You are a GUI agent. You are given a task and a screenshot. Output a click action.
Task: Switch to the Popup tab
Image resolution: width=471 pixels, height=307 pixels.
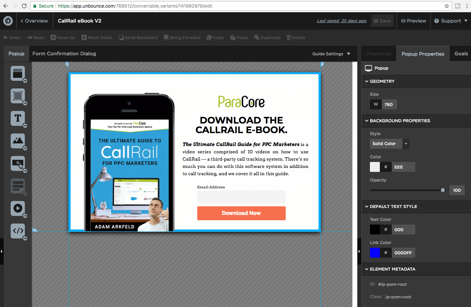17,54
